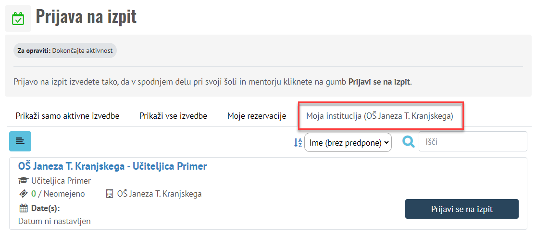The height and width of the screenshot is (237, 536).
Task: Click the green calendar activity icon
Action: coord(18,19)
